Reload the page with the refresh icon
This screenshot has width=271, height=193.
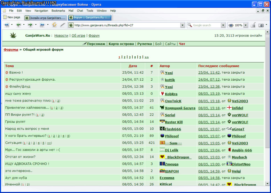[x=54, y=25]
